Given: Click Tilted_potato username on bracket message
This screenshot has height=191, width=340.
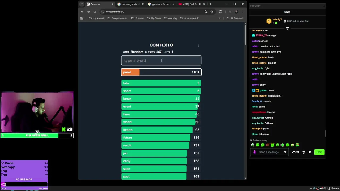Looking at the screenshot, I should click(259, 63).
